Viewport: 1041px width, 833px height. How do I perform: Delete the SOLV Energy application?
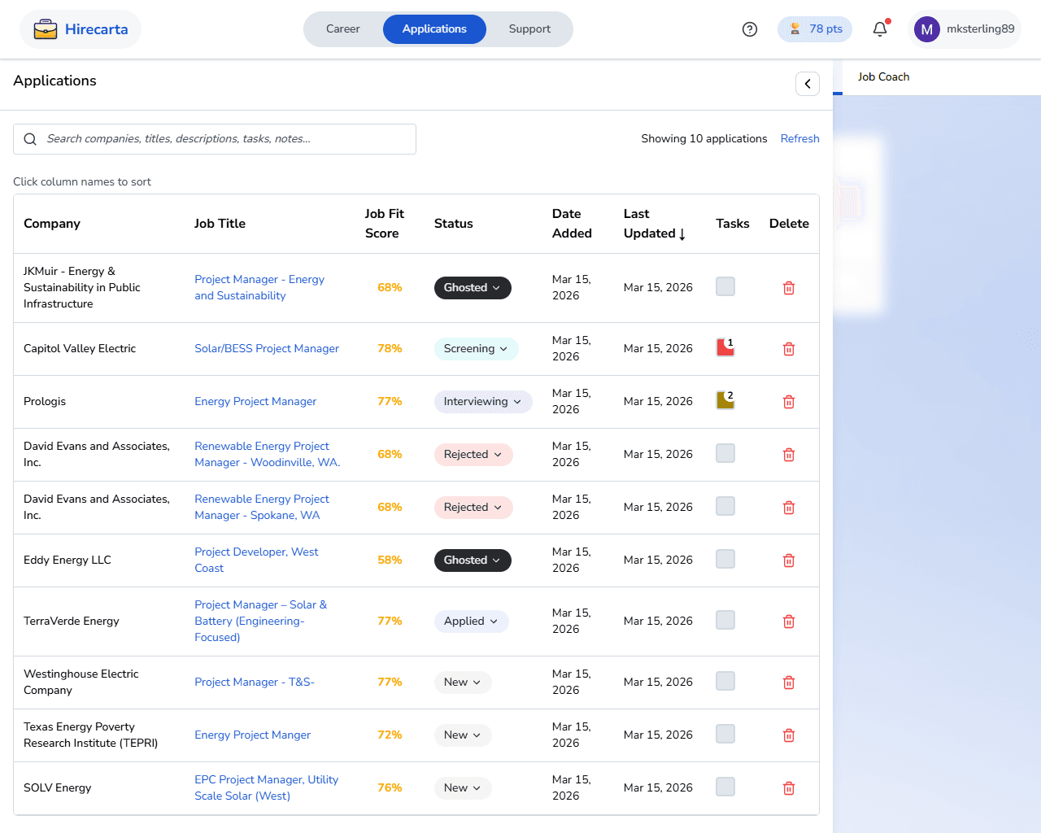[788, 788]
